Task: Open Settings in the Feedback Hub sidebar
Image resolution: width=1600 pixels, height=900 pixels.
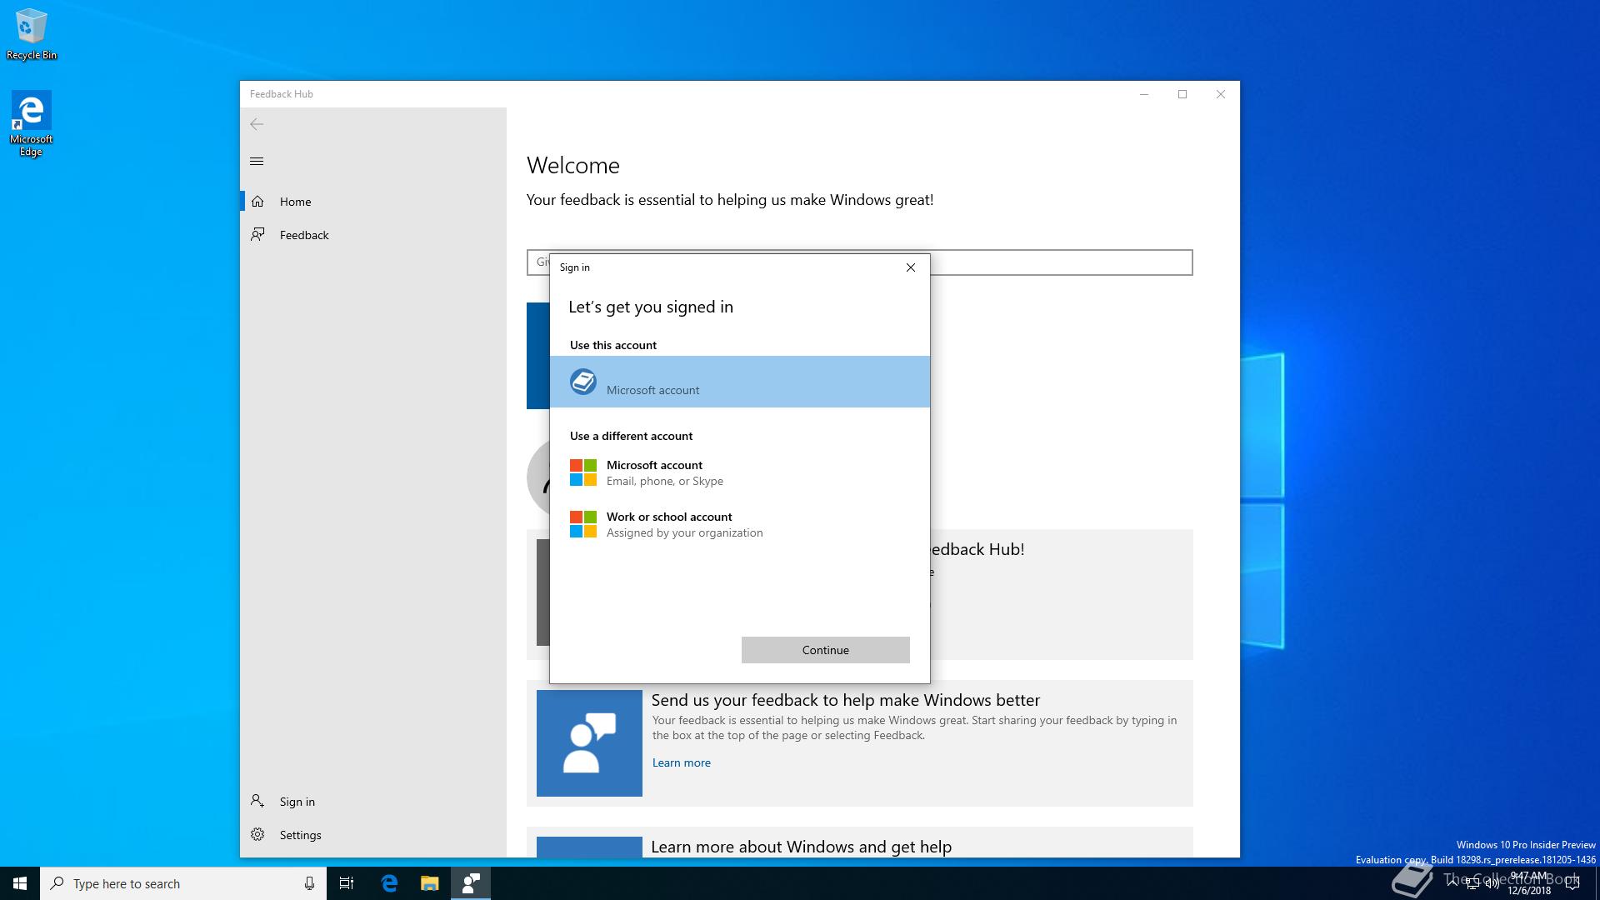Action: [373, 835]
